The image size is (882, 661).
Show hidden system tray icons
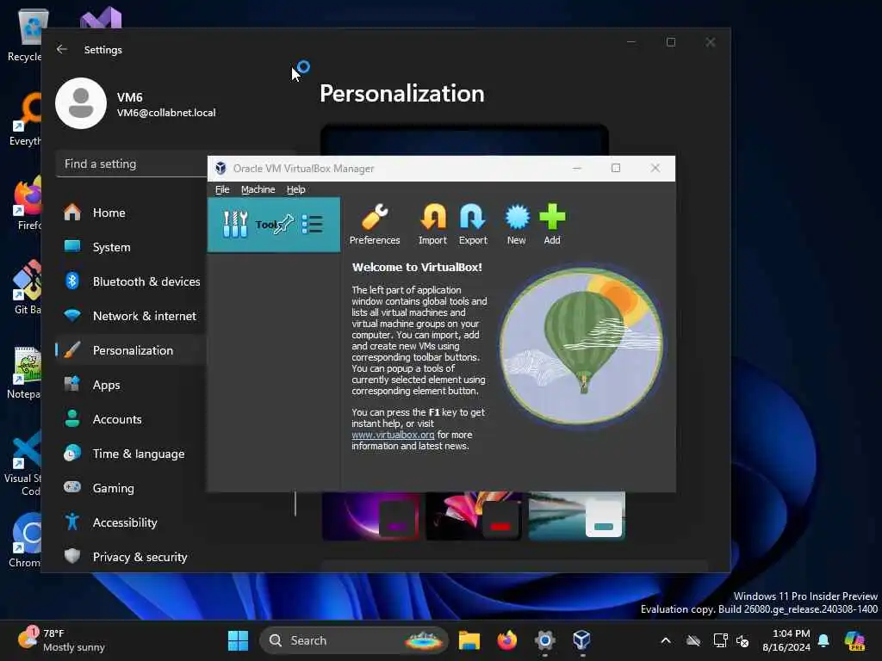pyautogui.click(x=666, y=640)
